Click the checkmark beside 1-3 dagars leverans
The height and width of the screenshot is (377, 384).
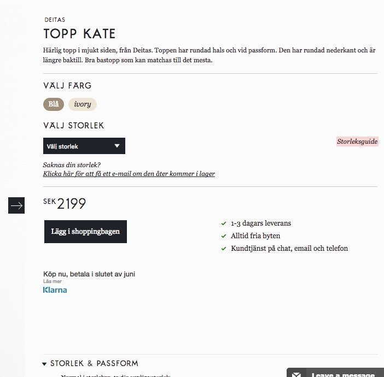[x=223, y=223]
